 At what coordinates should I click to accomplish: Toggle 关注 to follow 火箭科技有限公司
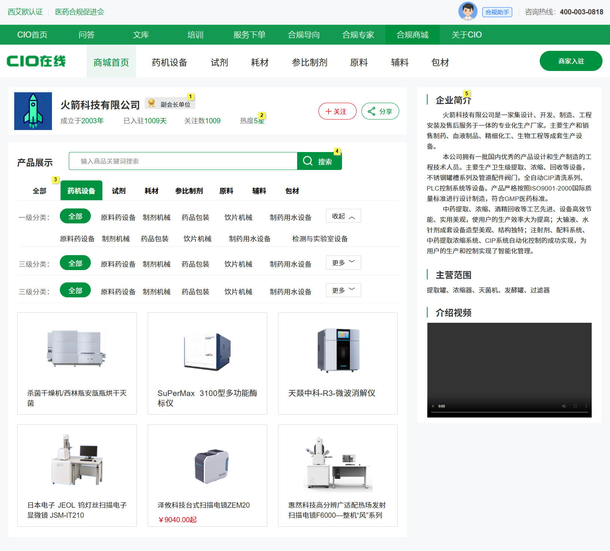pos(337,111)
